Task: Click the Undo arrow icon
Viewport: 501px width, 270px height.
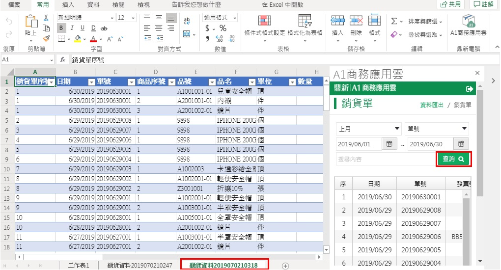Action: [x=9, y=22]
